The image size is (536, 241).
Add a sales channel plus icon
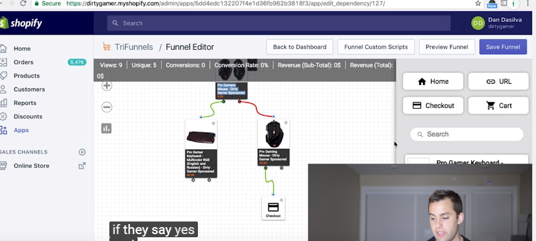[82, 152]
